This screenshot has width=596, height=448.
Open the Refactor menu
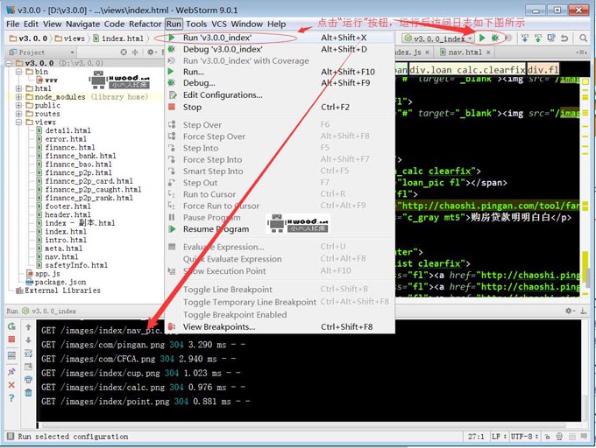[145, 24]
